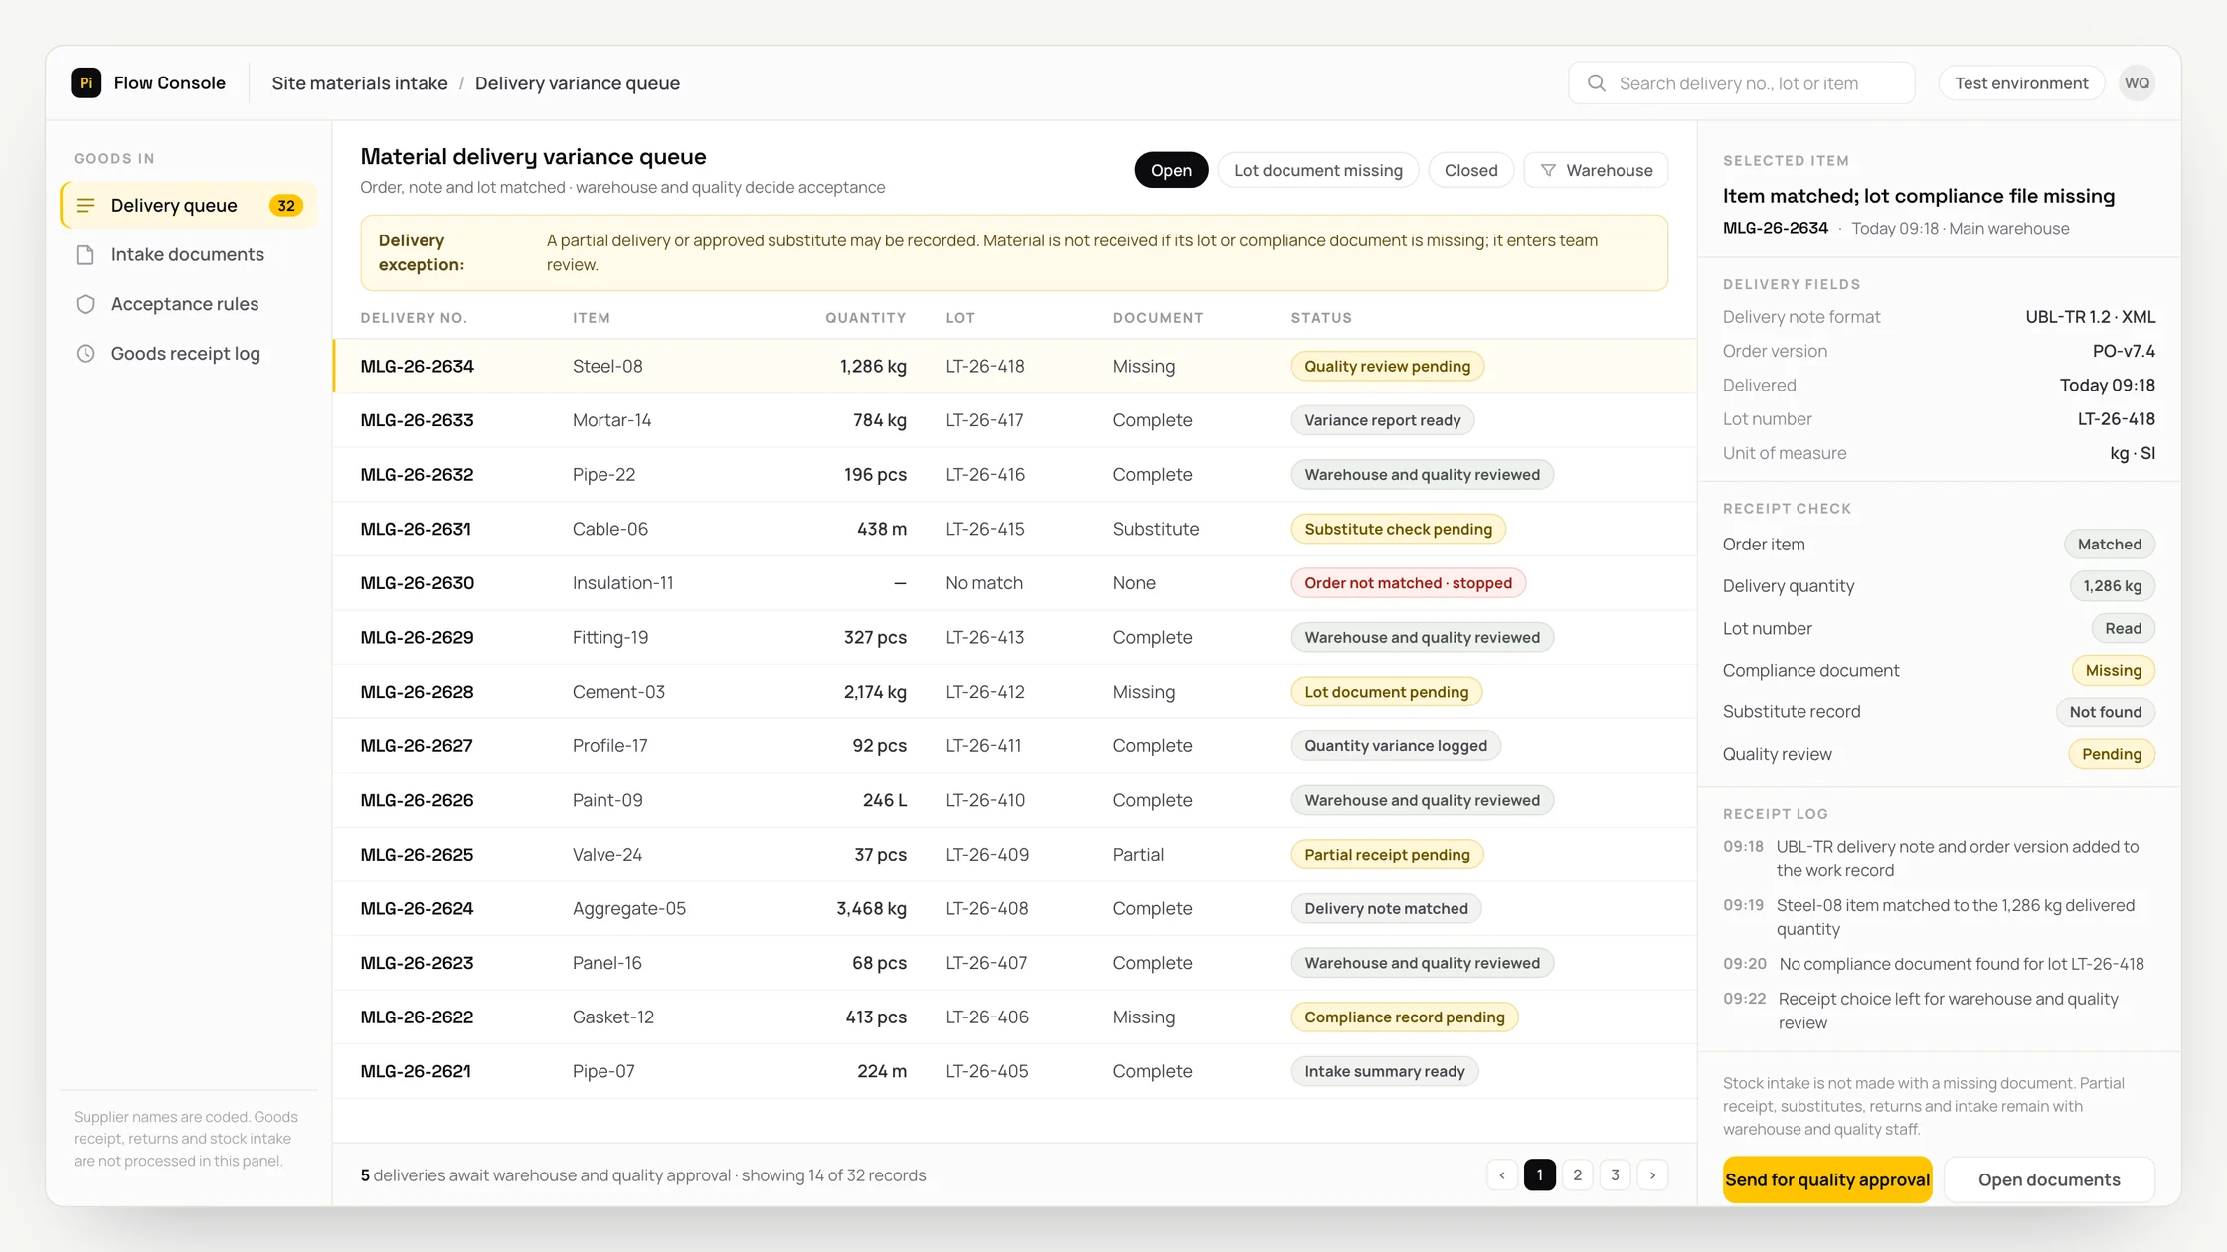Select row MLG-26-2634

[x=1014, y=367]
